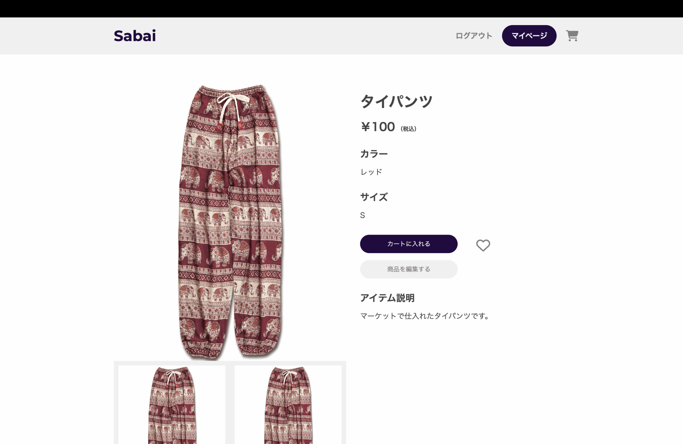Click the カートに入れる button
This screenshot has height=444, width=683.
(x=409, y=244)
